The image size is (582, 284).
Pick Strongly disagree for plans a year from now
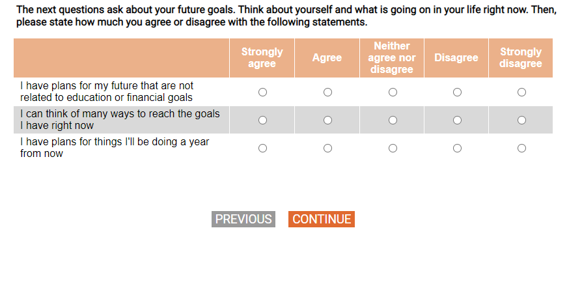click(x=521, y=148)
